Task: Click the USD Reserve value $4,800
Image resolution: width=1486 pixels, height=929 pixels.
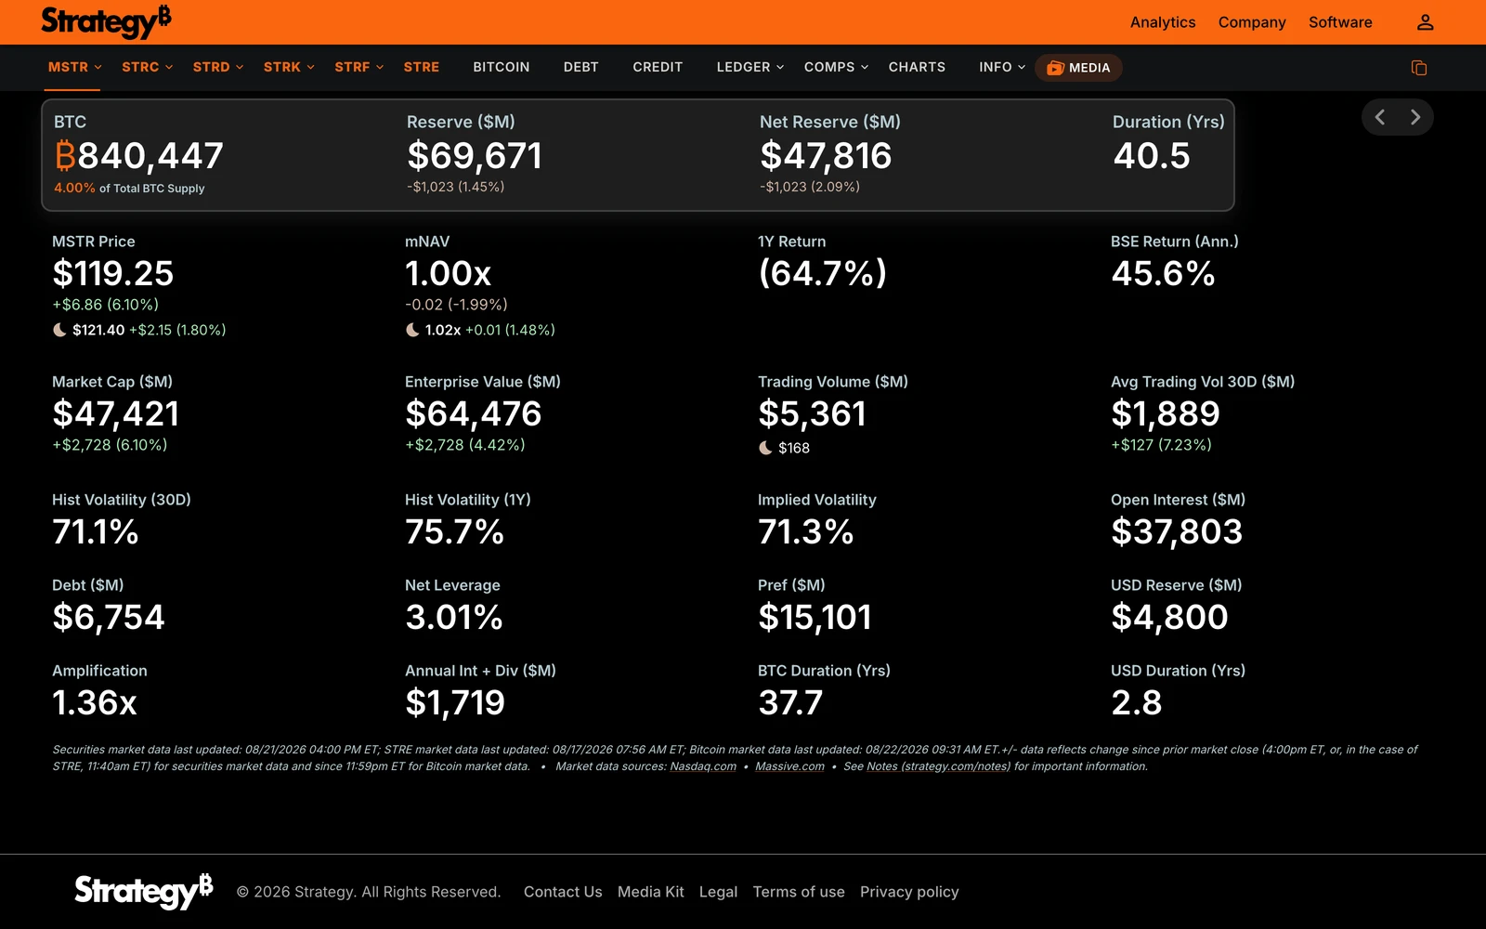Action: point(1169,618)
